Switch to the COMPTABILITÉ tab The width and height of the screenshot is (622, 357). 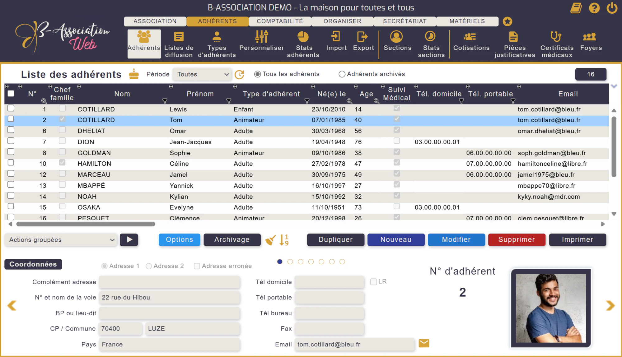tap(280, 21)
